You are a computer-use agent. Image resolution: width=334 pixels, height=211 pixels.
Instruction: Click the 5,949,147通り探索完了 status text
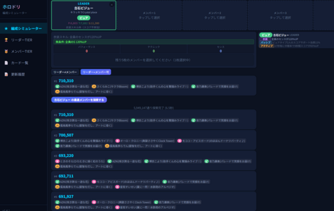[x=154, y=108]
